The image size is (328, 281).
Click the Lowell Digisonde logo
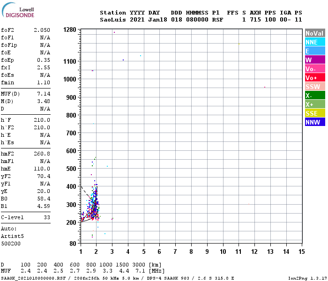tap(18, 10)
